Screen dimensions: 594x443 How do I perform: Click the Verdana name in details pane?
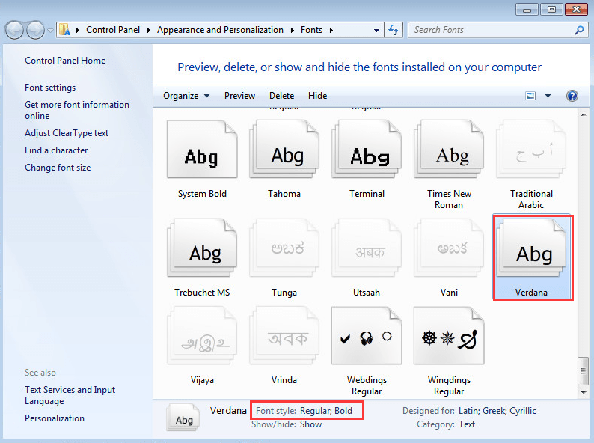[228, 410]
